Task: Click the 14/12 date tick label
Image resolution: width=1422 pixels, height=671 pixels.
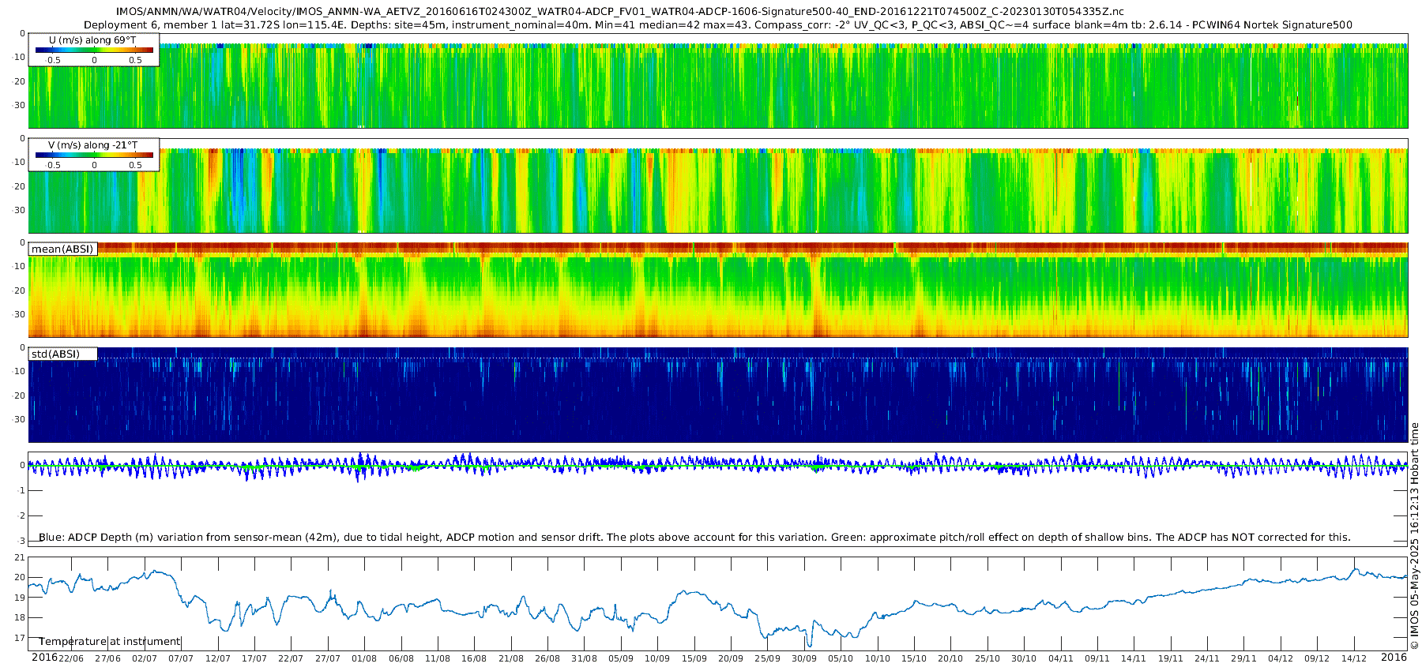Action: (x=1354, y=659)
